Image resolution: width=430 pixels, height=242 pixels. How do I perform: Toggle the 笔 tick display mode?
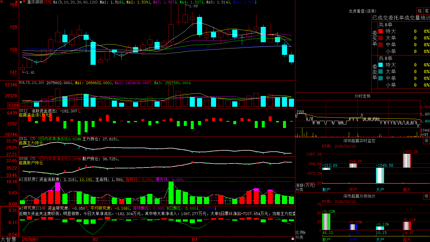(x=427, y=11)
